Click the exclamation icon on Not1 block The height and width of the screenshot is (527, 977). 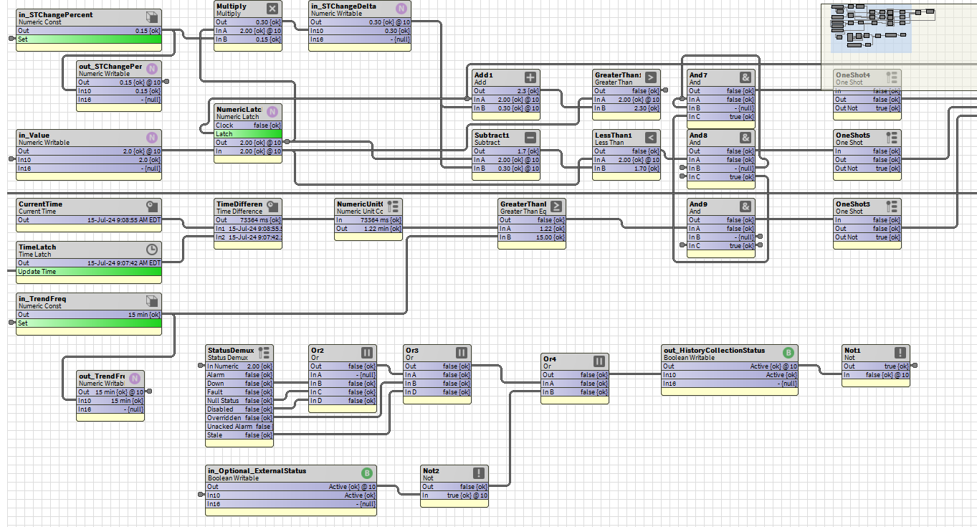tap(900, 353)
